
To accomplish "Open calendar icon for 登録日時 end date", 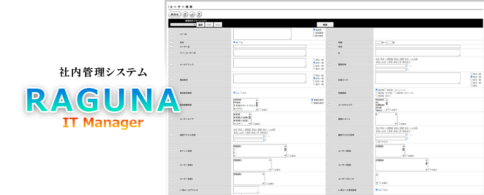I will (x=407, y=69).
